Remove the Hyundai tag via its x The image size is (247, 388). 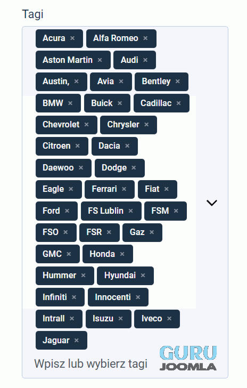click(143, 275)
